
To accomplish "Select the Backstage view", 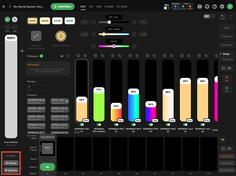I will [x=228, y=60].
